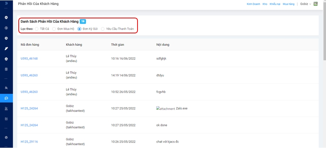This screenshot has height=150, width=326.
Task: Open order link U593_46168
Action: point(29,58)
